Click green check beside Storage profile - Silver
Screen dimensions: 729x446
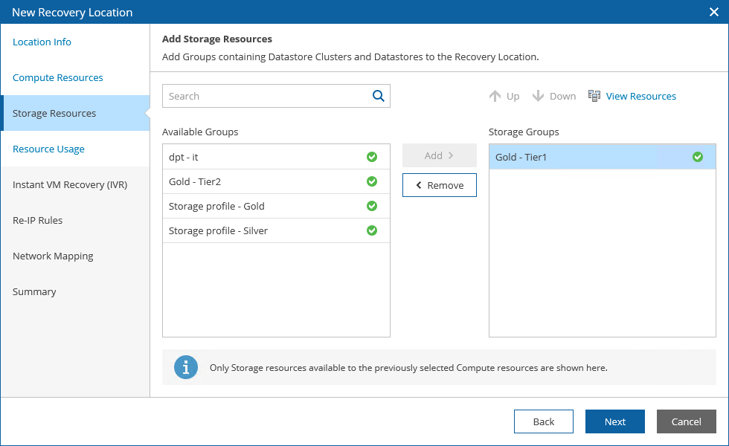tap(372, 230)
